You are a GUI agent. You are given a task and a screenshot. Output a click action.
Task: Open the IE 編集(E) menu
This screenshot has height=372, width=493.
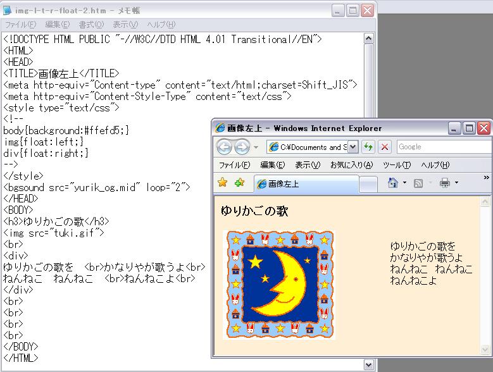pyautogui.click(x=272, y=165)
